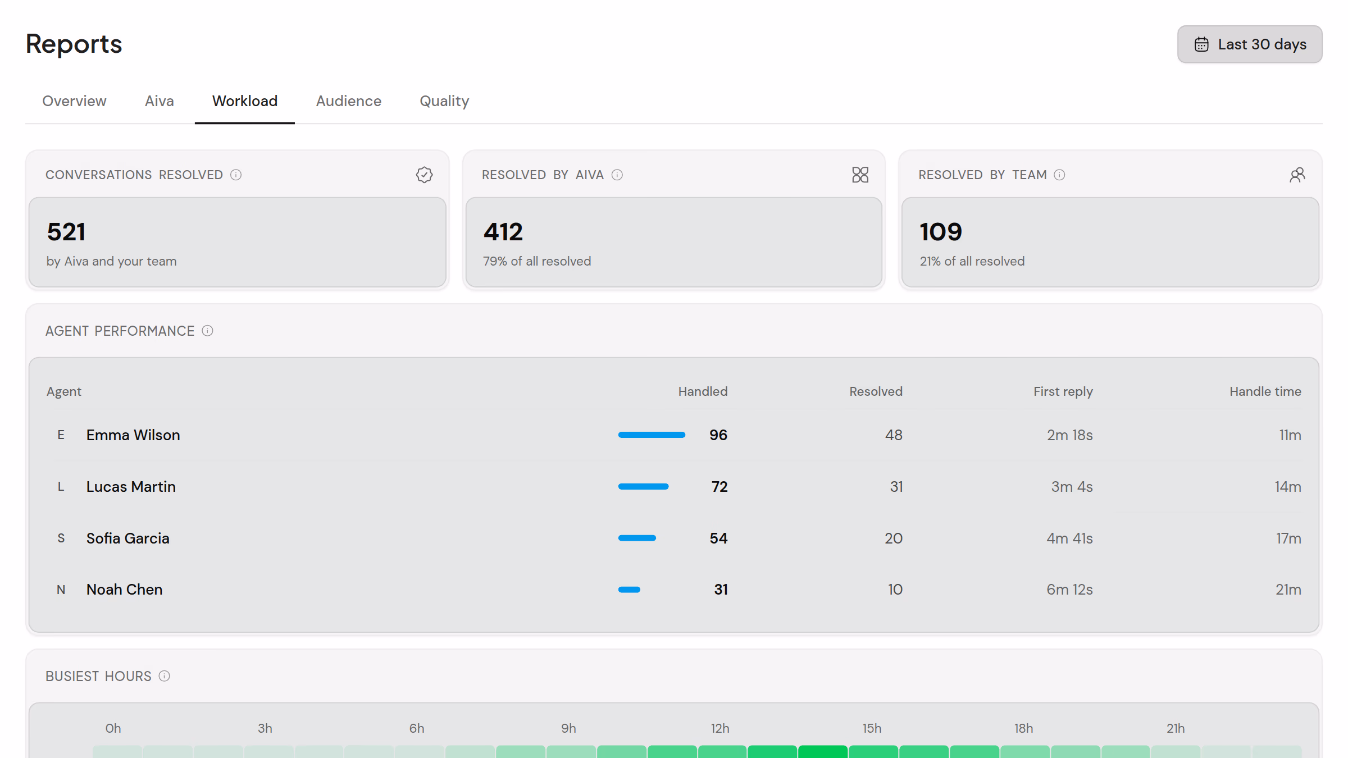Image resolution: width=1348 pixels, height=758 pixels.
Task: Click Noah Chen's handle time 21m
Action: pyautogui.click(x=1288, y=590)
